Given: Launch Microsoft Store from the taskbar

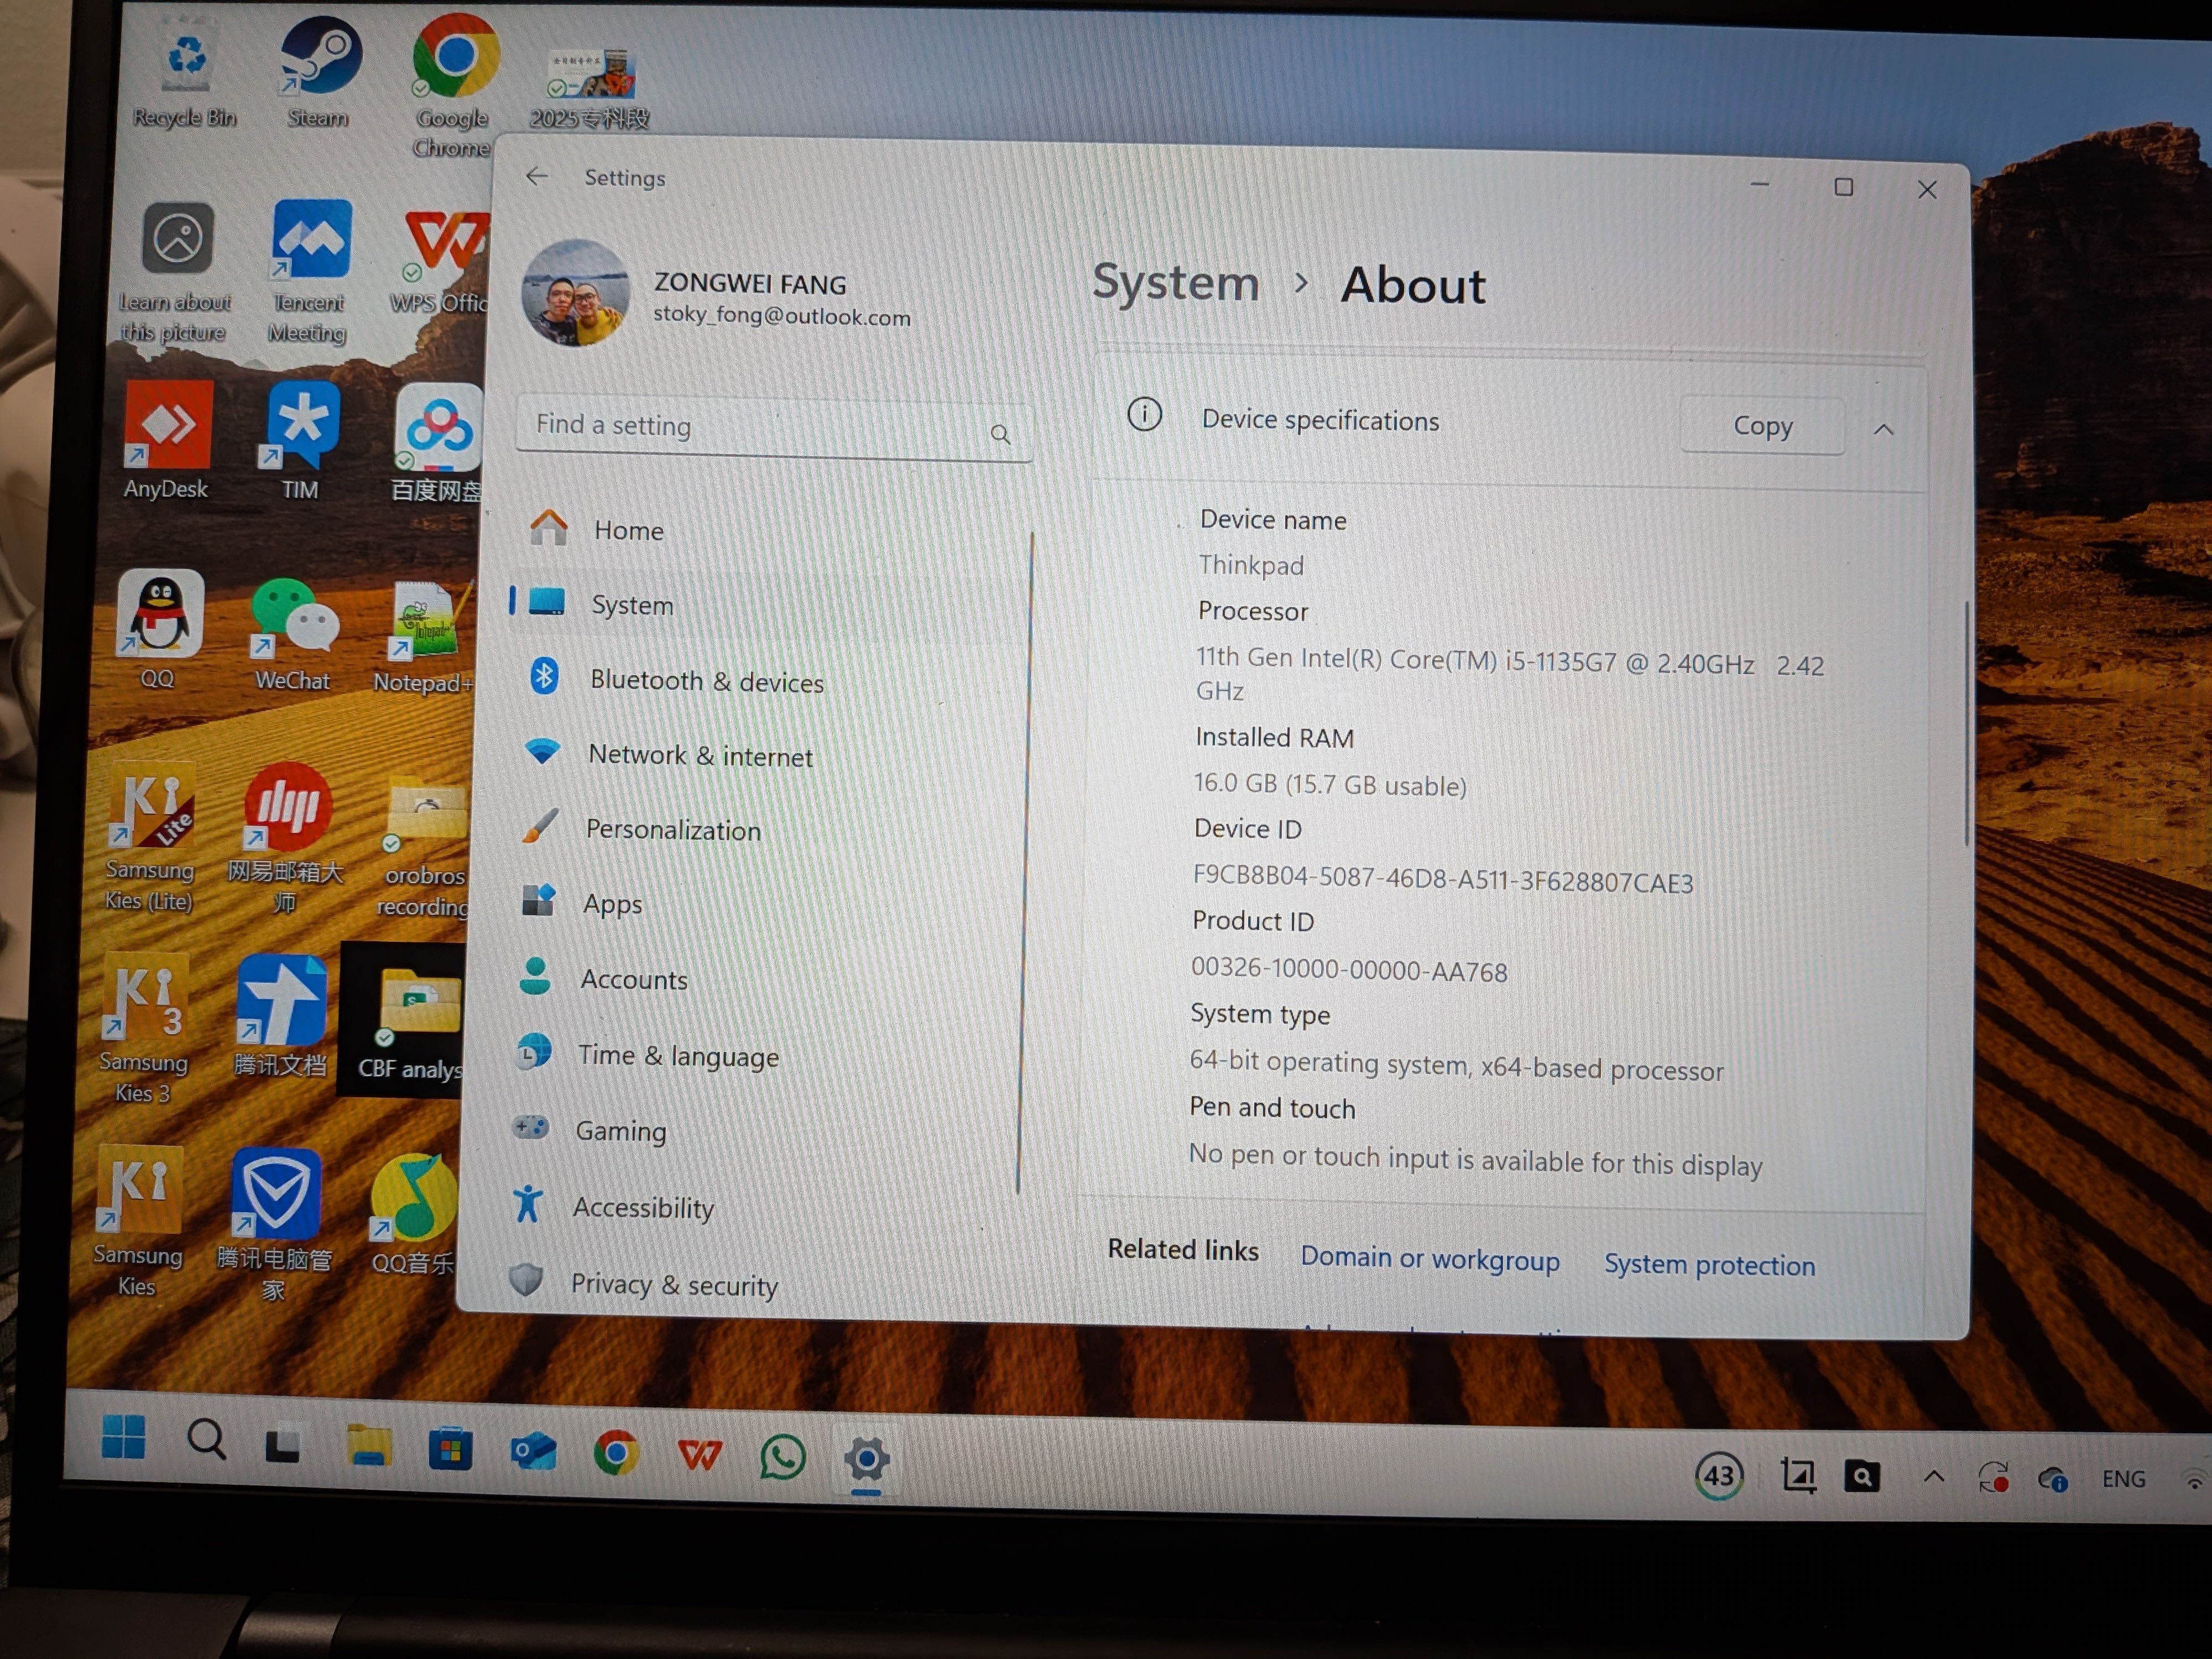Looking at the screenshot, I should point(450,1449).
